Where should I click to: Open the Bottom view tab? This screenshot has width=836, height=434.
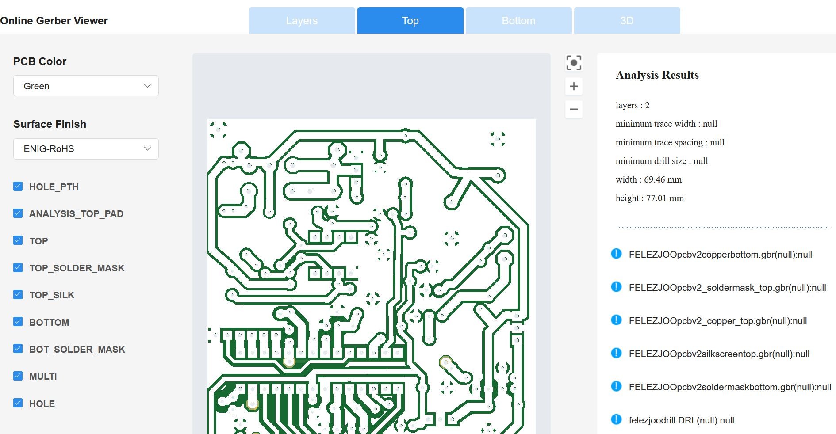518,21
